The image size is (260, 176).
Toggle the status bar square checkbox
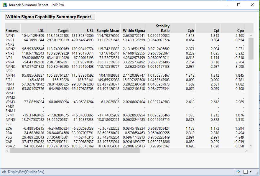(x=245, y=172)
